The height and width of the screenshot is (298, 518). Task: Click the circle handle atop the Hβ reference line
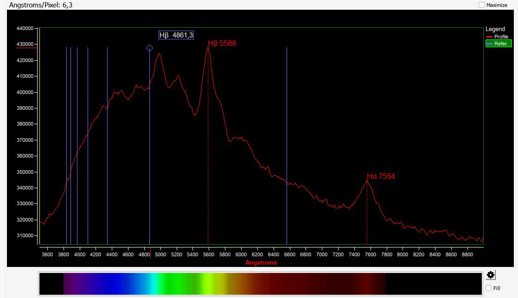[x=149, y=48]
